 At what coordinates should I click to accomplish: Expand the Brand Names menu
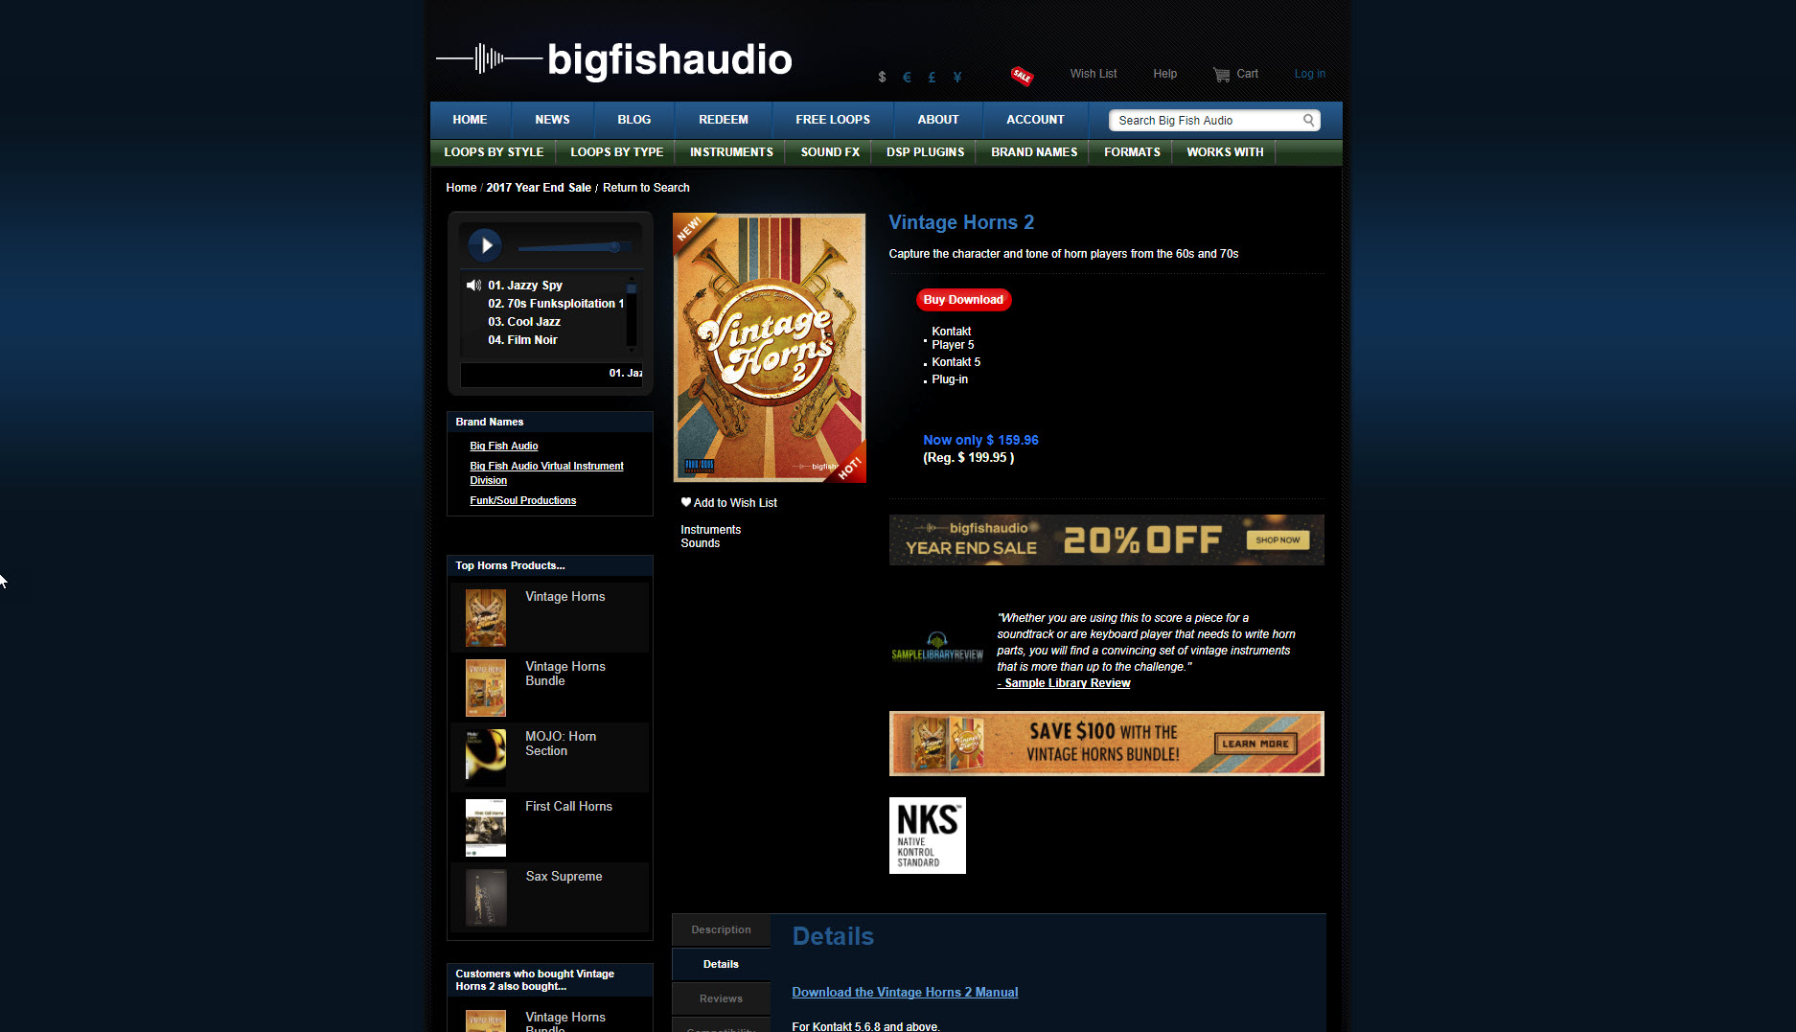click(1033, 152)
